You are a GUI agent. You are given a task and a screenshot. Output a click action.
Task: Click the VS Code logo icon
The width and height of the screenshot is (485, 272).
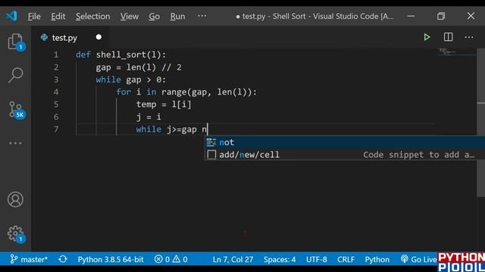[12, 16]
